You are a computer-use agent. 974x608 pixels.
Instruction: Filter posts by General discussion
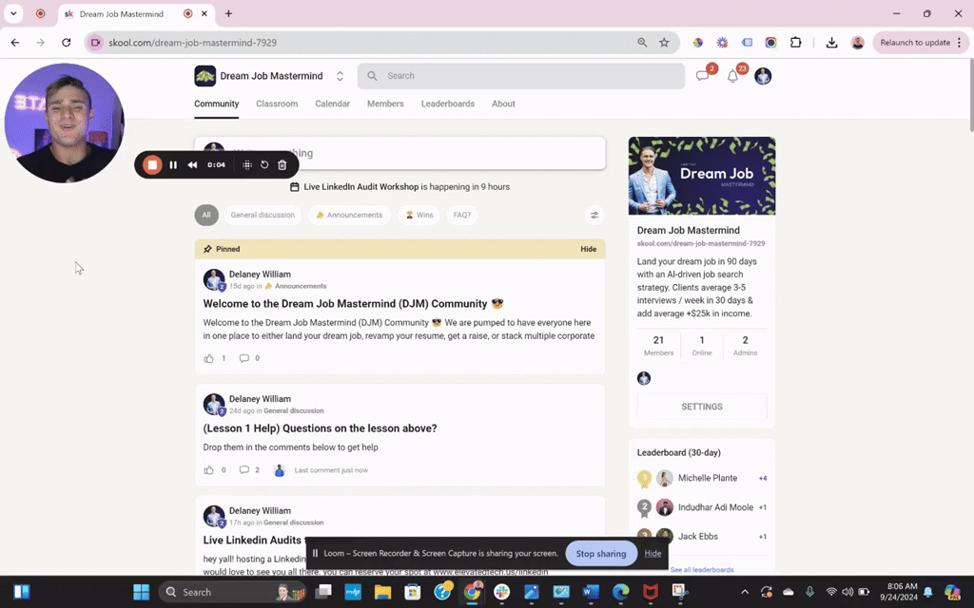pyautogui.click(x=263, y=215)
